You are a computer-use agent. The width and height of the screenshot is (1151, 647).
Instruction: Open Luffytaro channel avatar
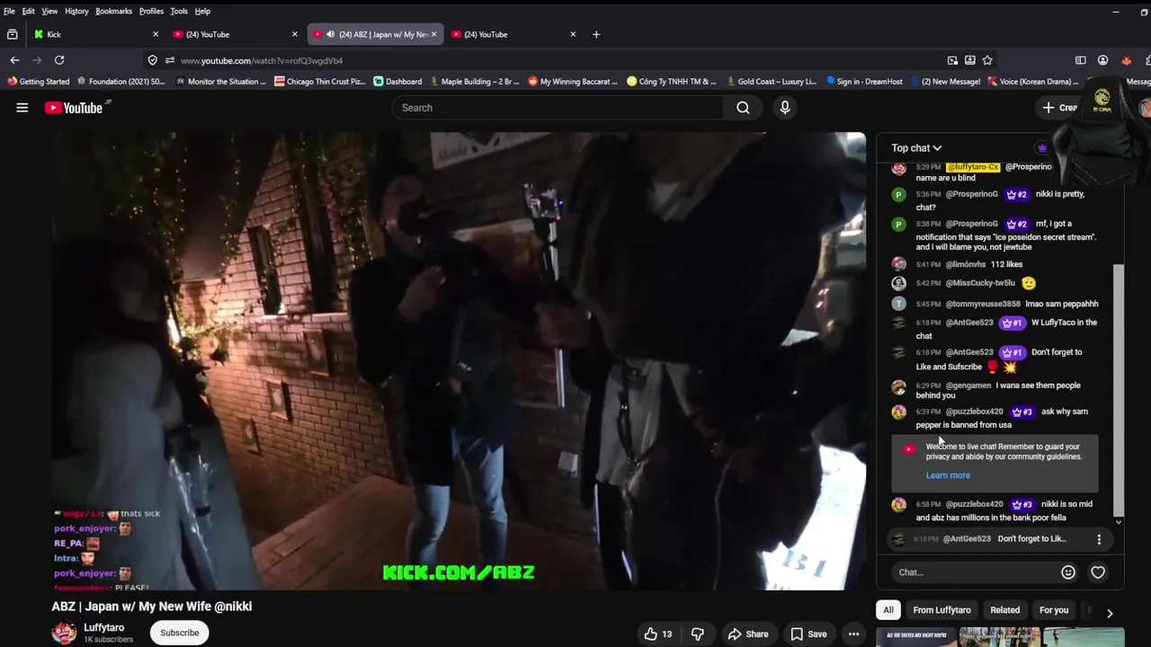tap(64, 633)
